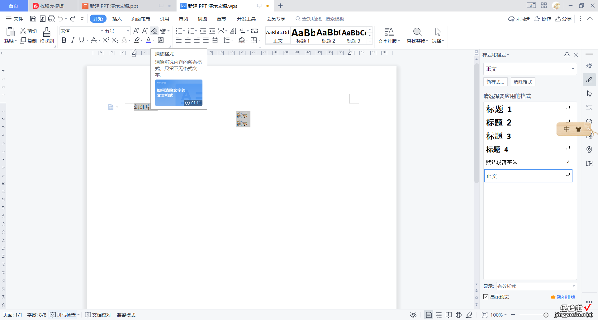Toggle Italic text formatting
This screenshot has height=320, width=598.
point(73,40)
